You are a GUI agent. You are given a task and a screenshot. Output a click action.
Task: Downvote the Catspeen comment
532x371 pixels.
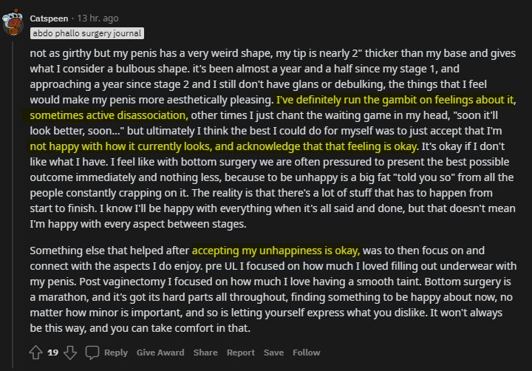point(70,353)
